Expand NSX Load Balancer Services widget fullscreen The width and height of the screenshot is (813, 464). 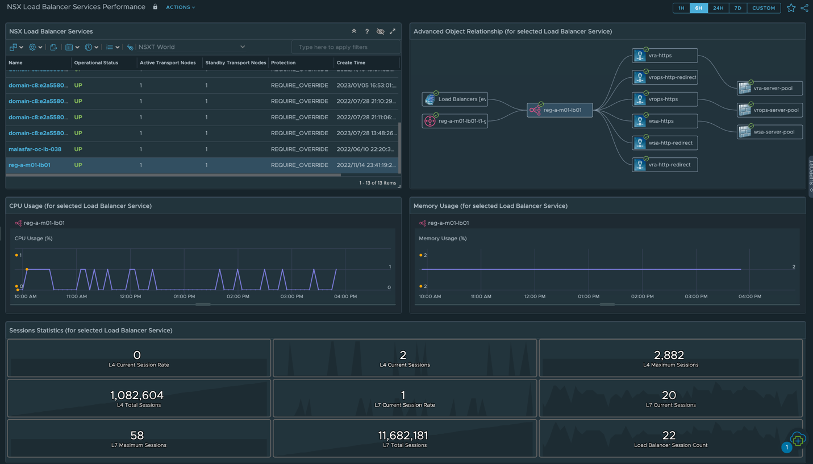(x=393, y=31)
